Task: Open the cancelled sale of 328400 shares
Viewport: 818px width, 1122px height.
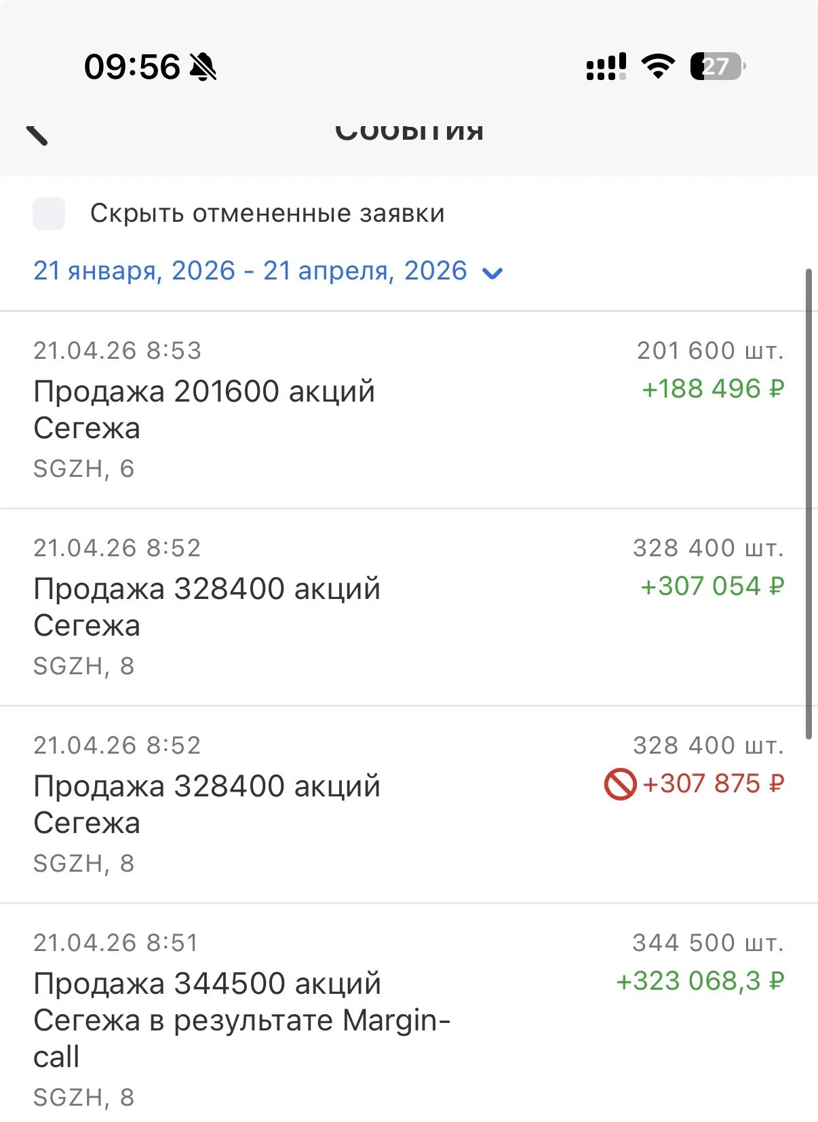Action: (x=409, y=805)
